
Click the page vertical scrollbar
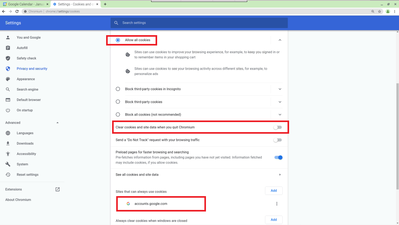[x=397, y=136]
